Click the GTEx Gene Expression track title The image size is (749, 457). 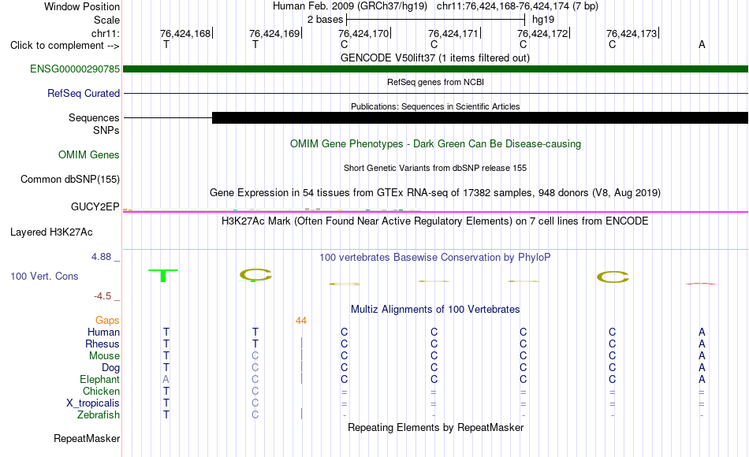(x=435, y=192)
